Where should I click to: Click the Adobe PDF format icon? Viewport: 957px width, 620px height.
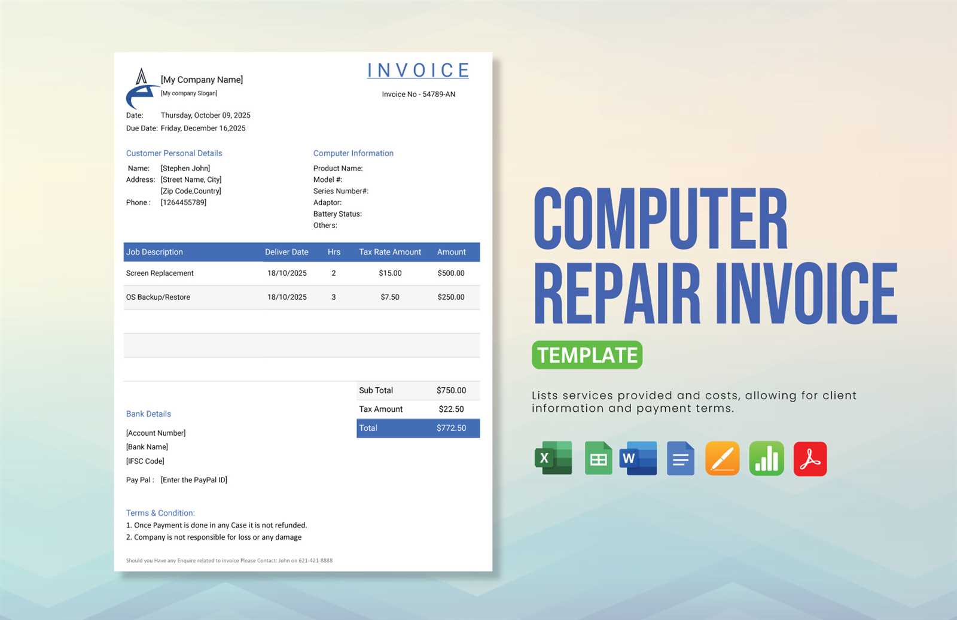click(810, 458)
